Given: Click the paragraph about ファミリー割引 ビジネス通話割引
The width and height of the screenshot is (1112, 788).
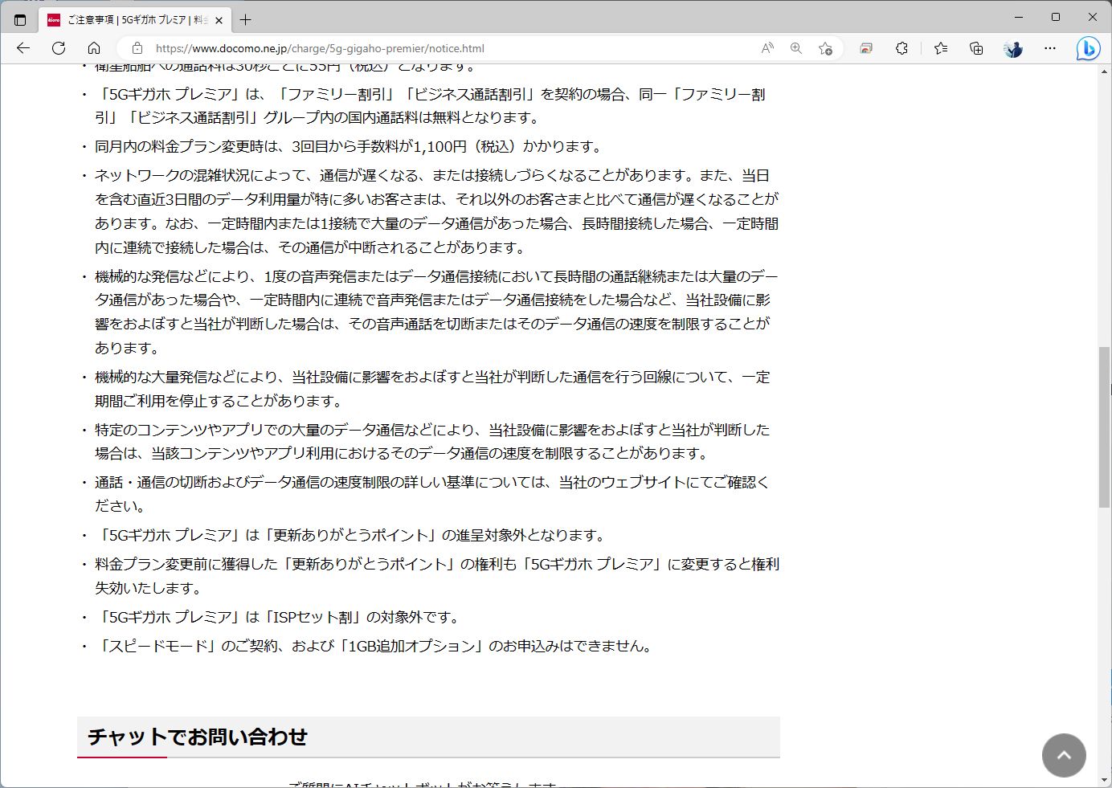Looking at the screenshot, I should pyautogui.click(x=431, y=106).
